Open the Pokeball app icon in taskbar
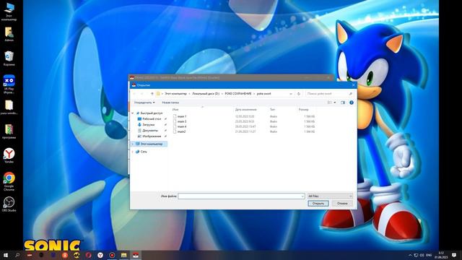This screenshot has width=462, height=260. 136,255
